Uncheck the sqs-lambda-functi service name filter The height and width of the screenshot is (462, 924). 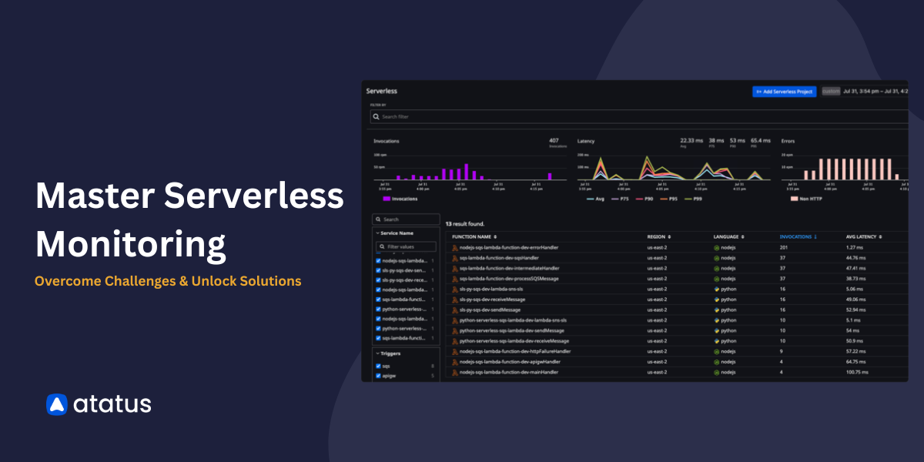377,299
